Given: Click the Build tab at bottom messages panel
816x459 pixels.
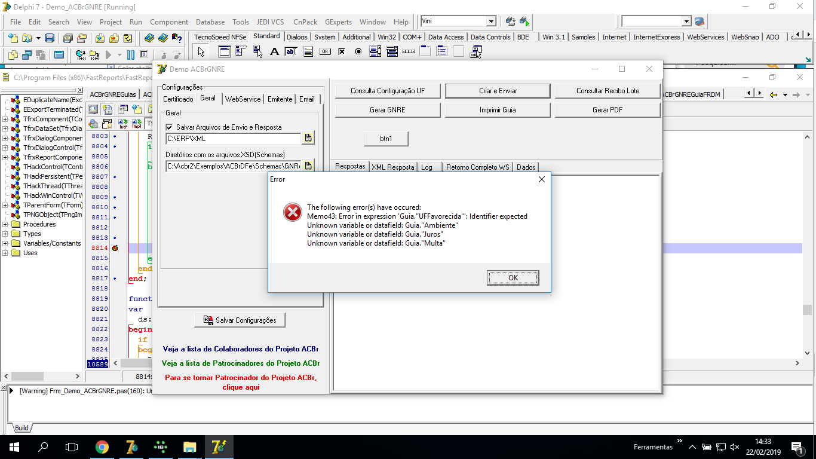Looking at the screenshot, I should click(22, 428).
